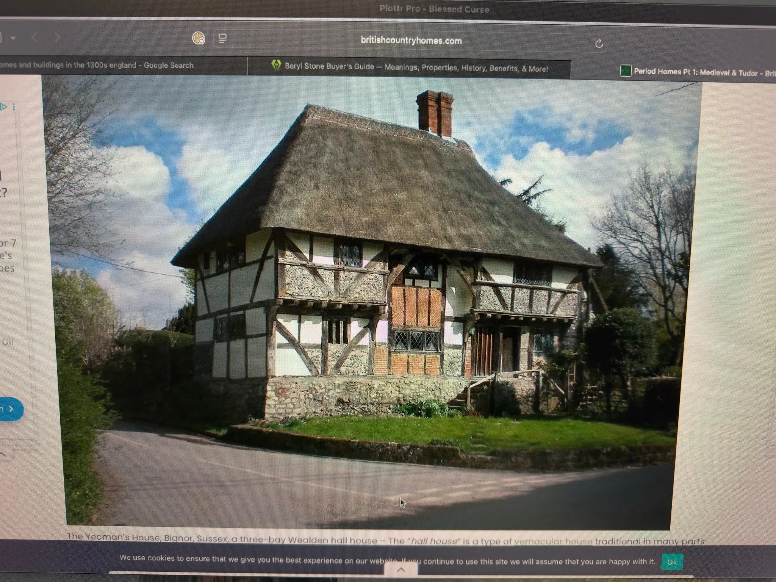Click the reload page icon
Viewport: 776px width, 582px height.
pos(599,44)
